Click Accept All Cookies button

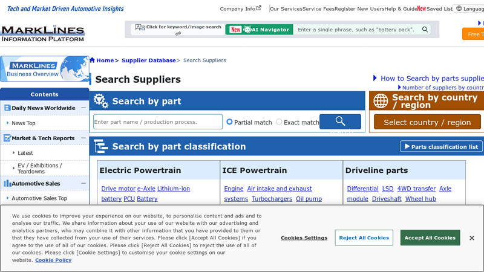(x=430, y=238)
